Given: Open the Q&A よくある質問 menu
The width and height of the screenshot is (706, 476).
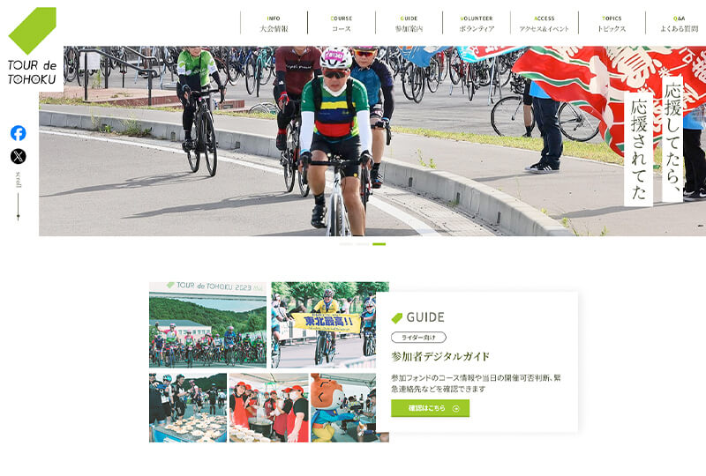Looking at the screenshot, I should 679,24.
